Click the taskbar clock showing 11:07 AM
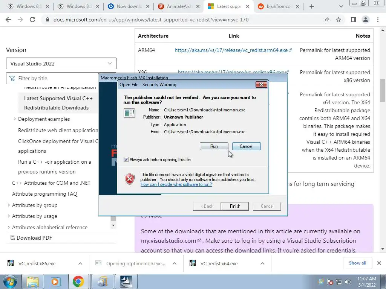Image resolution: width=386 pixels, height=289 pixels. click(367, 282)
